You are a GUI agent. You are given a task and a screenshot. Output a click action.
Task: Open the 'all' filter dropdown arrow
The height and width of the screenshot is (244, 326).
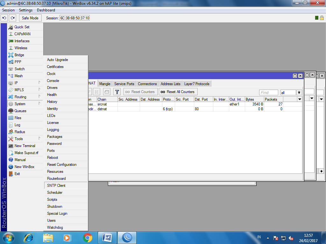[x=299, y=92]
